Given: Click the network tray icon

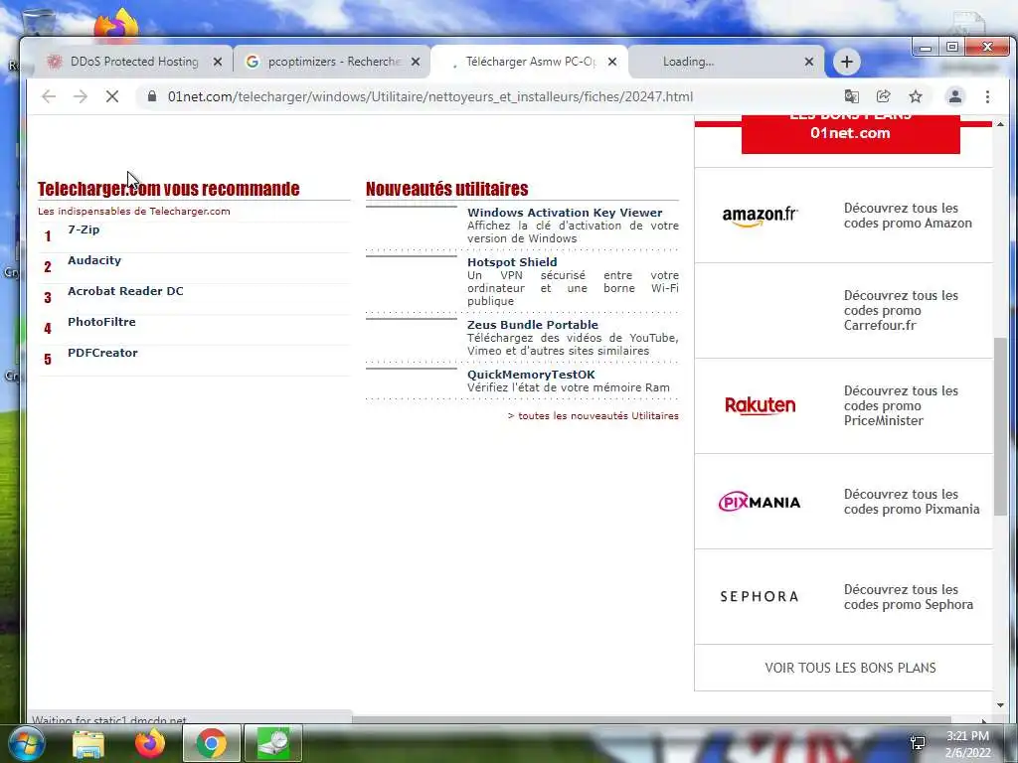Looking at the screenshot, I should tap(918, 743).
